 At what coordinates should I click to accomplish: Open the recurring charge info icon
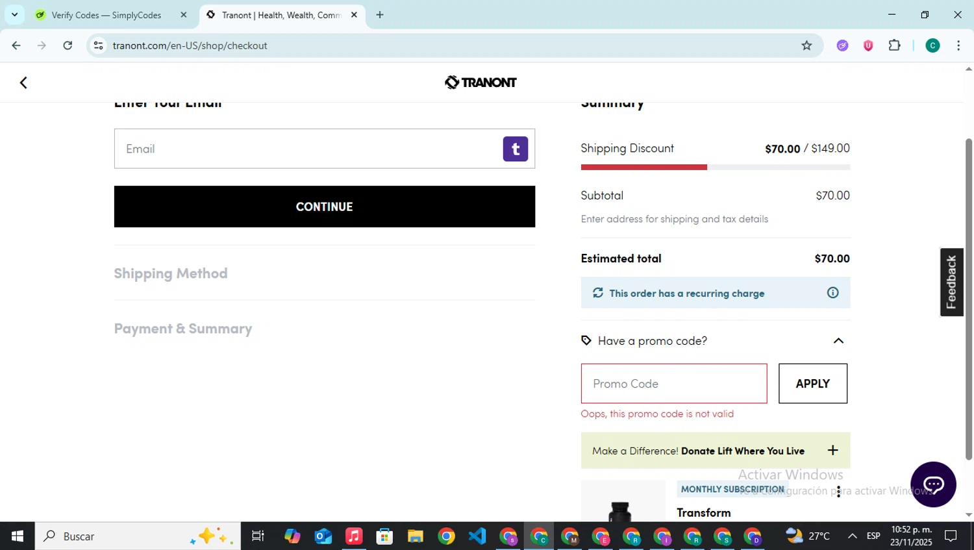click(832, 293)
